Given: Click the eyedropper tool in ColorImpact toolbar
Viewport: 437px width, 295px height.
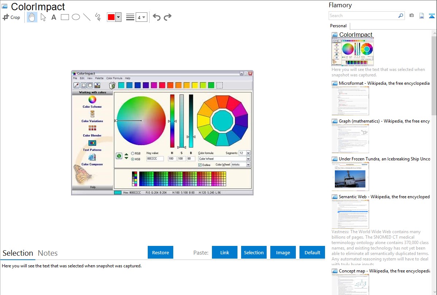Looking at the screenshot, I should (x=76, y=85).
